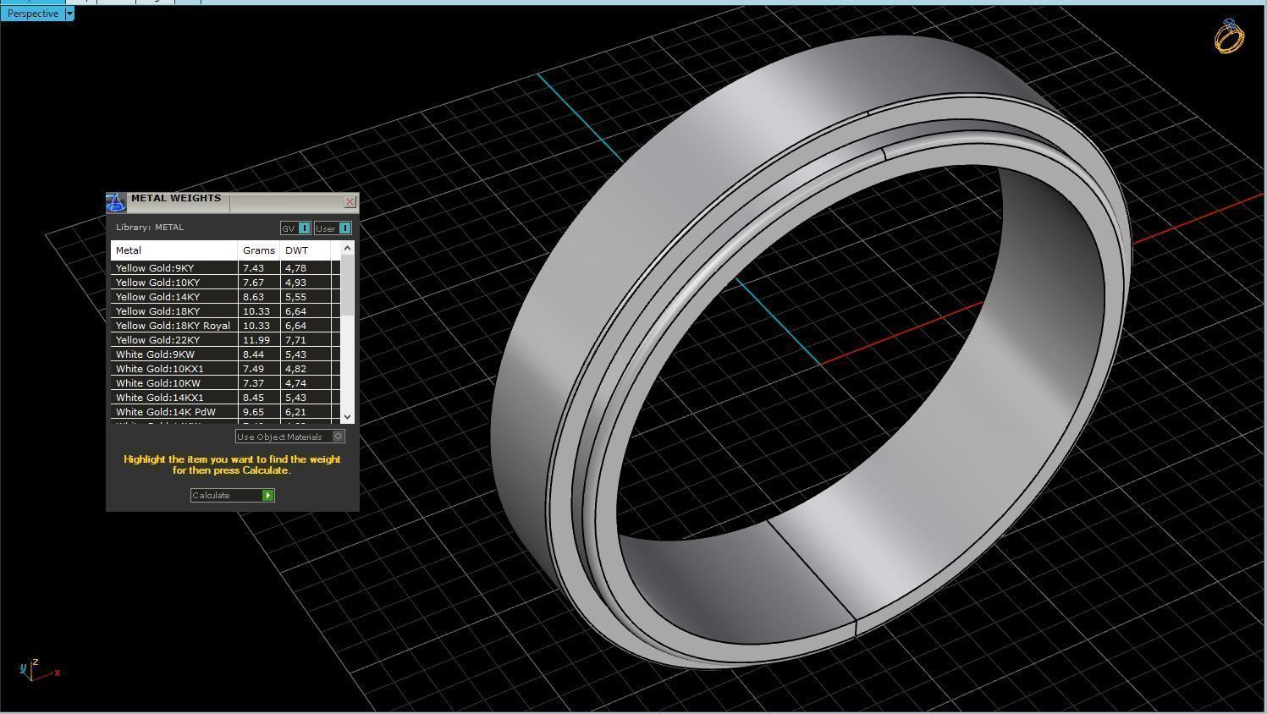The width and height of the screenshot is (1267, 714).
Task: Click the 4,82 DWT value
Action: pos(295,369)
